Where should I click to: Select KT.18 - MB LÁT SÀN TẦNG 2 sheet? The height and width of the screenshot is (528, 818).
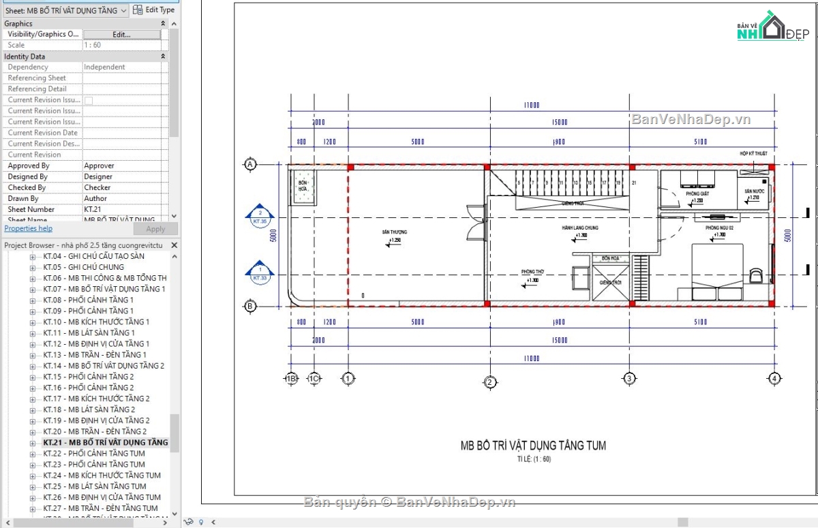pos(89,409)
